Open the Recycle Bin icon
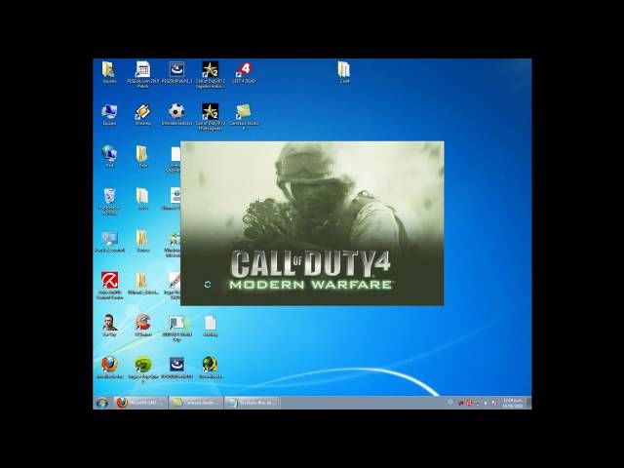The height and width of the screenshot is (468, 624). pyautogui.click(x=109, y=201)
